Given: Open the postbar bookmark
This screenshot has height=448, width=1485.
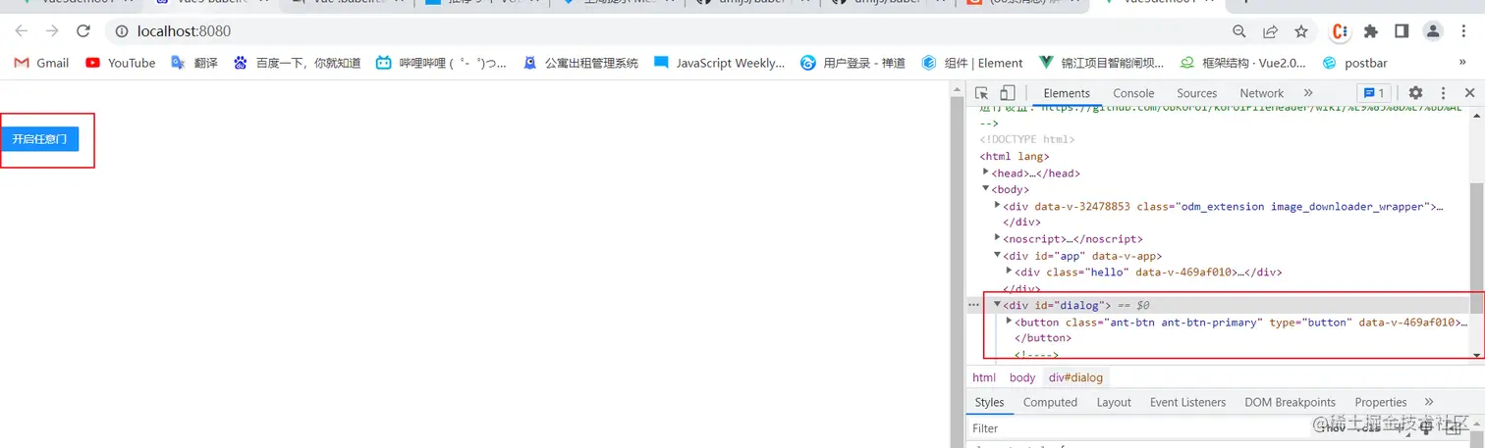Looking at the screenshot, I should pyautogui.click(x=1355, y=63).
